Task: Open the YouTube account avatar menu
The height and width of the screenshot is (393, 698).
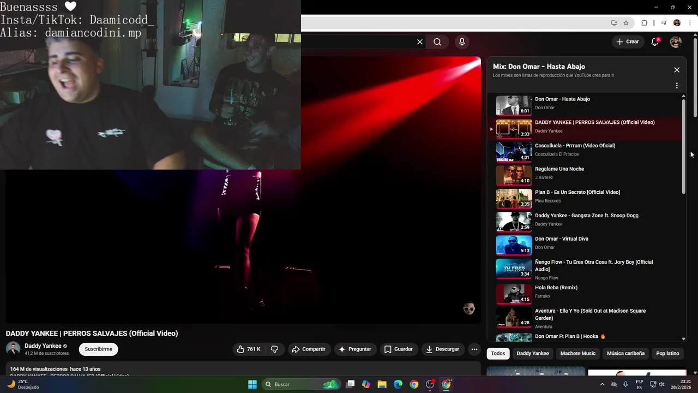Action: pyautogui.click(x=676, y=42)
